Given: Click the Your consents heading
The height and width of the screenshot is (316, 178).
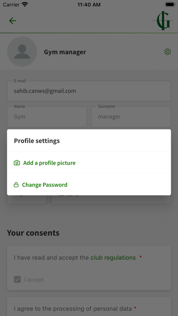Looking at the screenshot, I should [x=33, y=233].
